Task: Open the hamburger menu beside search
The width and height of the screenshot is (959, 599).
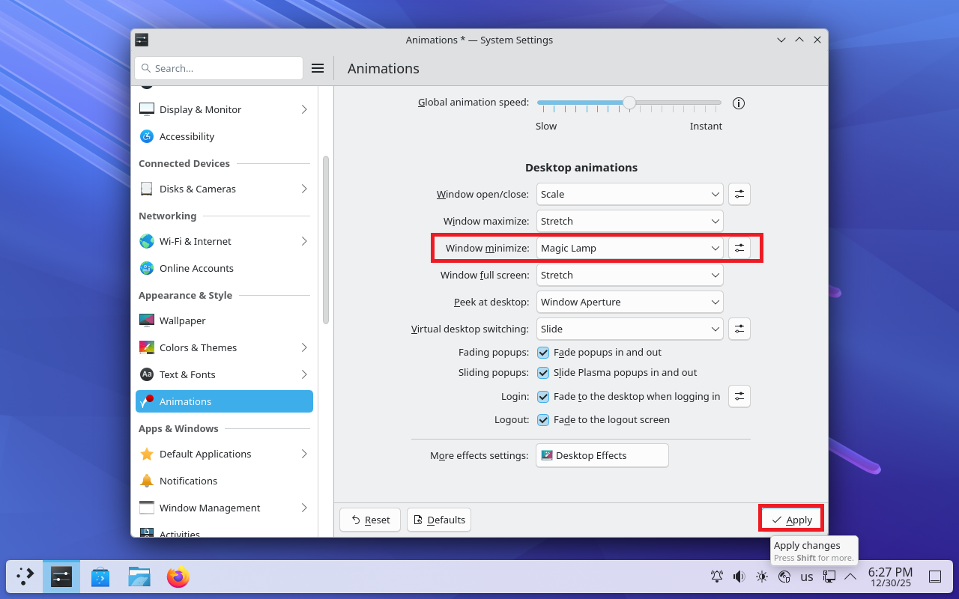Action: tap(318, 68)
